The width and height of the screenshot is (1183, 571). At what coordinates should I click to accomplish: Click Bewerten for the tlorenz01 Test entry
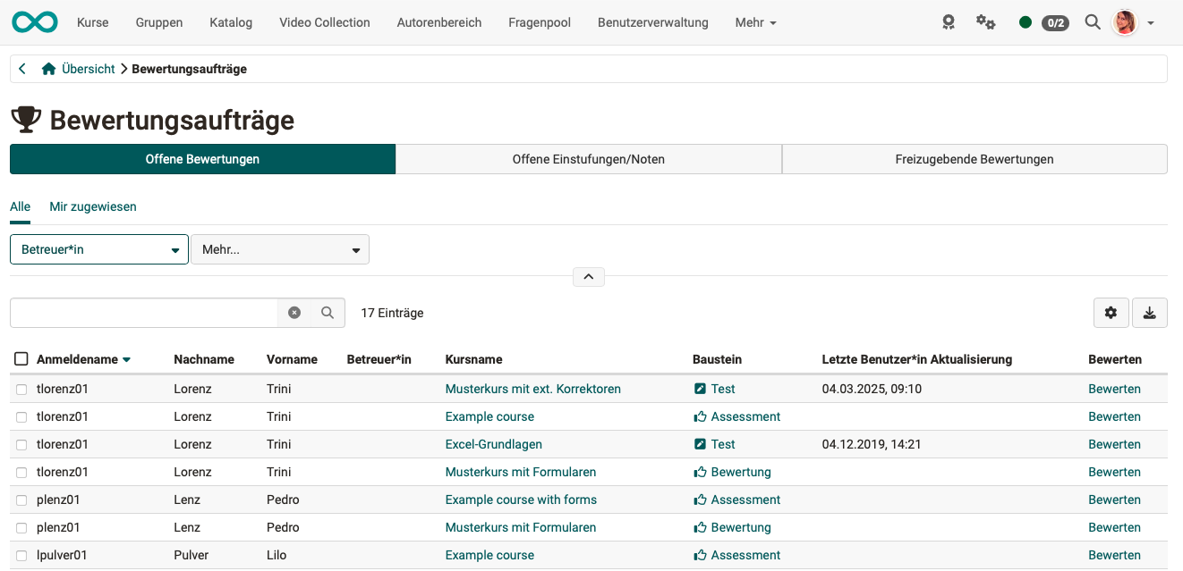tap(1114, 389)
